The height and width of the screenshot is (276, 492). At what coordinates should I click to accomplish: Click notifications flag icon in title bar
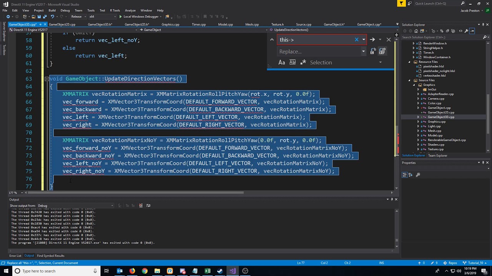[x=401, y=3]
